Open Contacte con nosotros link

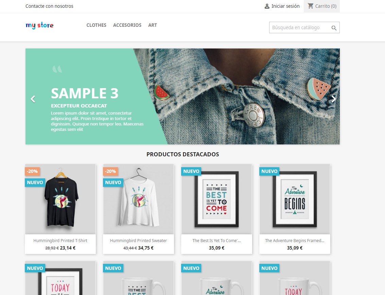click(x=49, y=6)
